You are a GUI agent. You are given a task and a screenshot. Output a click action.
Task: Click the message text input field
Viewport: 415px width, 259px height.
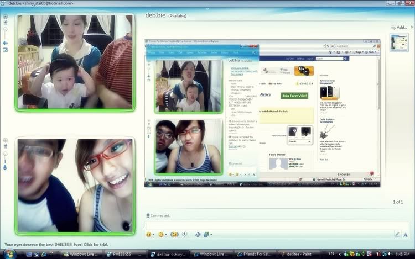tap(277, 226)
